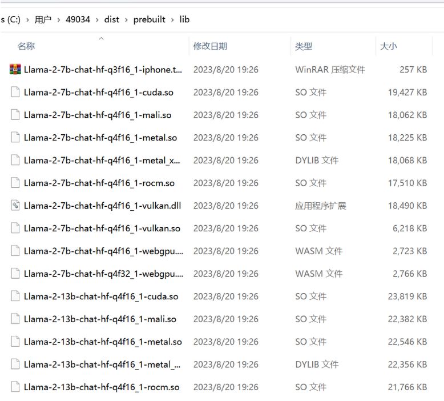
Task: Click the WinRAR icon of the iphone archive
Action: [15, 70]
